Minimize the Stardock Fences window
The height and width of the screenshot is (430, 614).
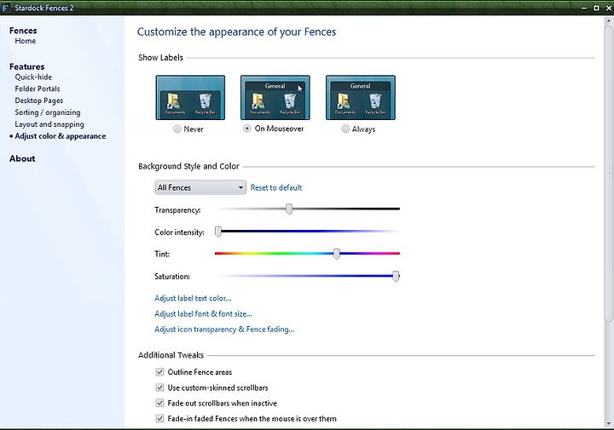click(x=584, y=8)
